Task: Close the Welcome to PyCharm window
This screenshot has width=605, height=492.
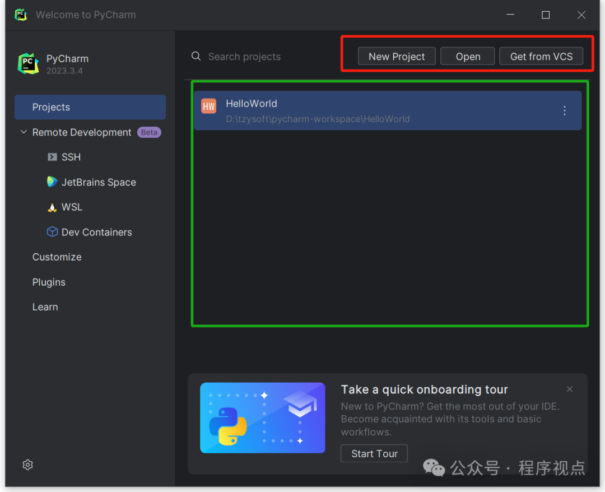Action: (581, 15)
